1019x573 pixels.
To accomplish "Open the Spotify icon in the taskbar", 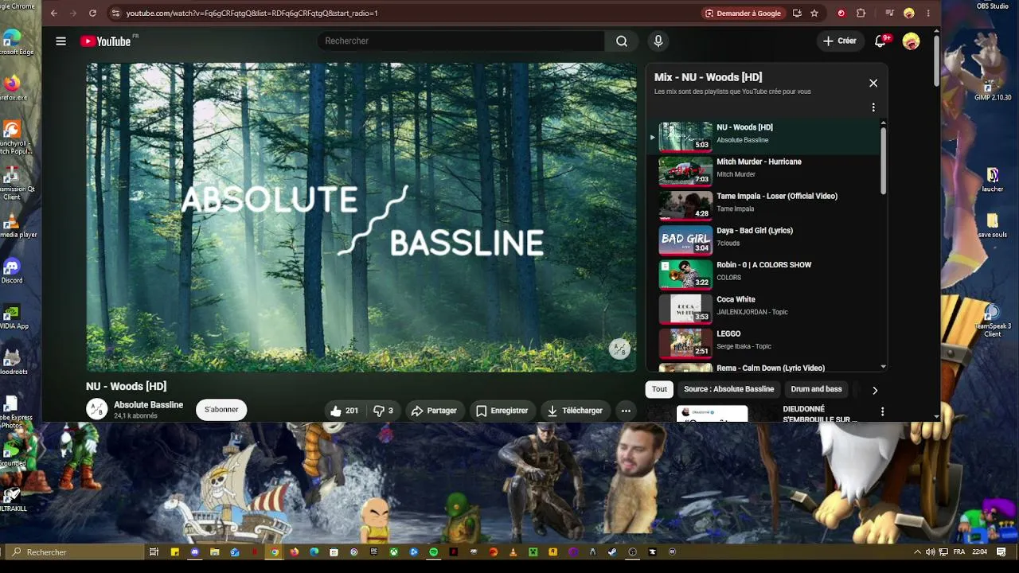I will point(434,552).
